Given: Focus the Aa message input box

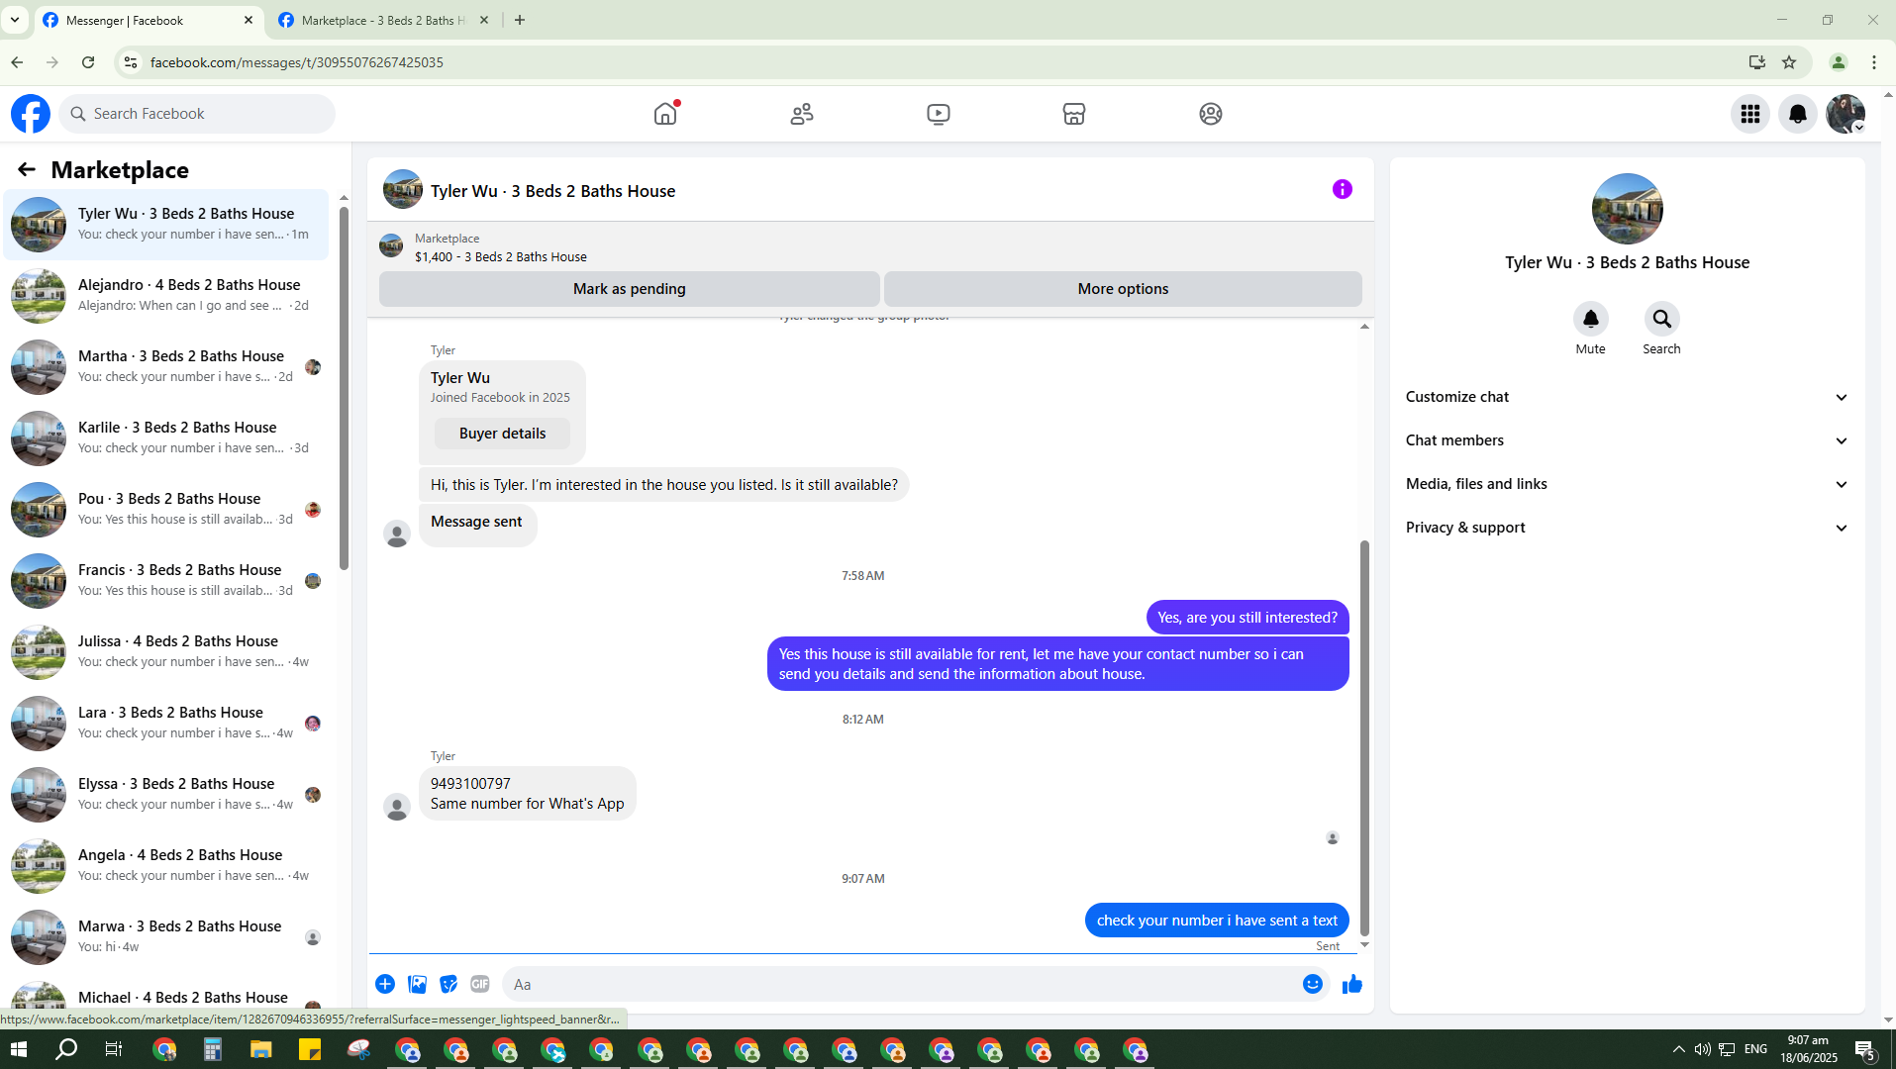Looking at the screenshot, I should (x=901, y=984).
